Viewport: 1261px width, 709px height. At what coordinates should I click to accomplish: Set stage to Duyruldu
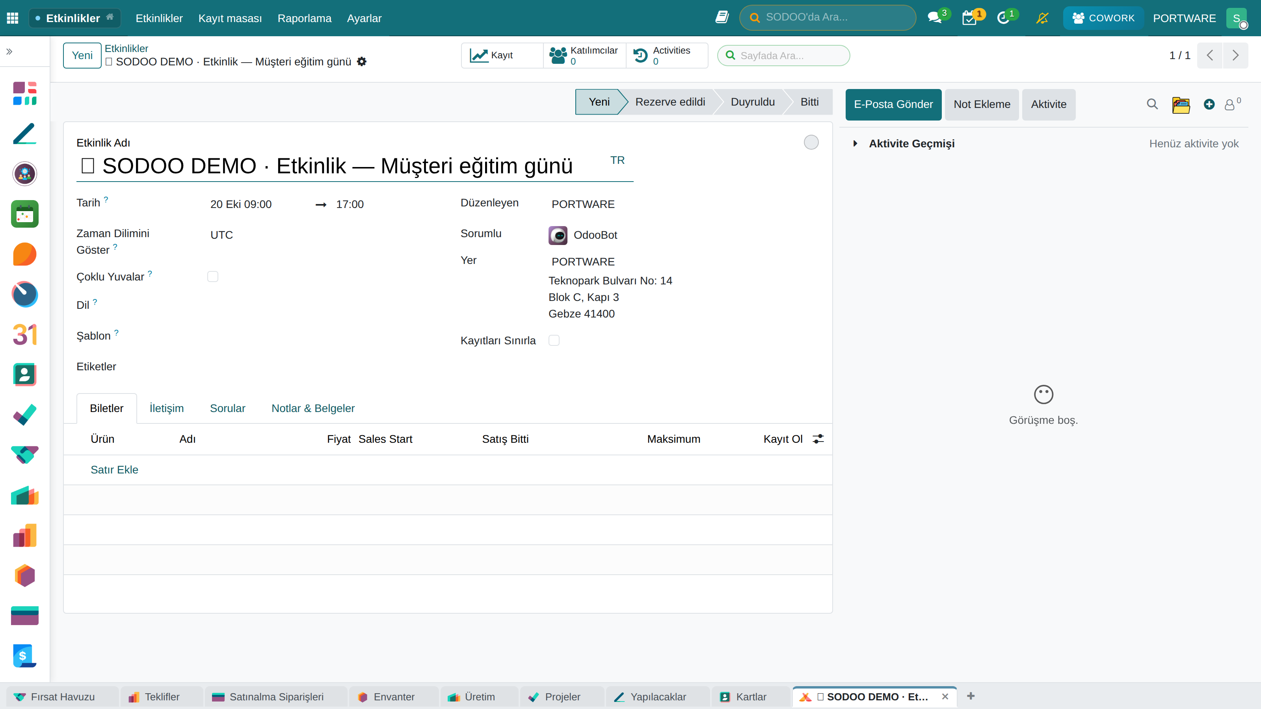[753, 102]
